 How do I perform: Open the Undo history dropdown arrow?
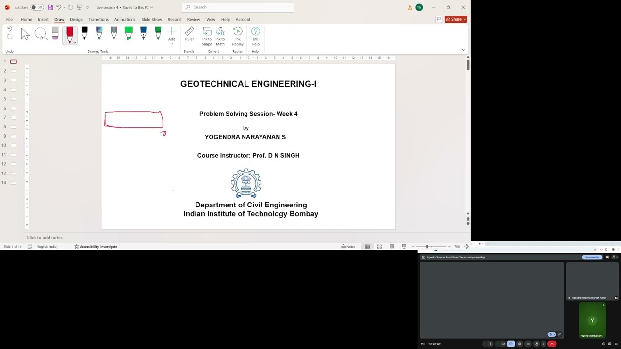pyautogui.click(x=64, y=7)
